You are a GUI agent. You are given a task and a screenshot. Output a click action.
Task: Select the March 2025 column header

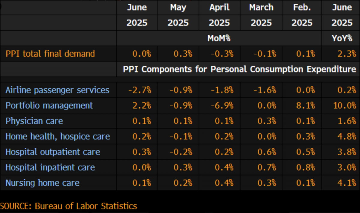coord(261,15)
